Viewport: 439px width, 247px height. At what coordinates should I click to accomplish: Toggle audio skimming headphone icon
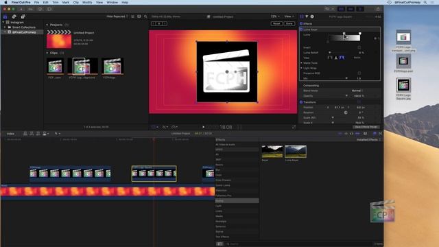(x=352, y=134)
